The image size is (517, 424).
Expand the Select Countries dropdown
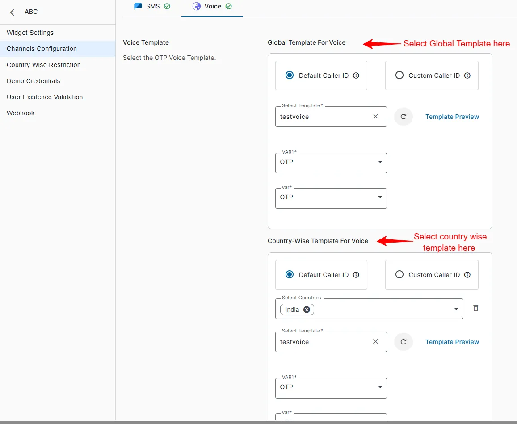(456, 309)
